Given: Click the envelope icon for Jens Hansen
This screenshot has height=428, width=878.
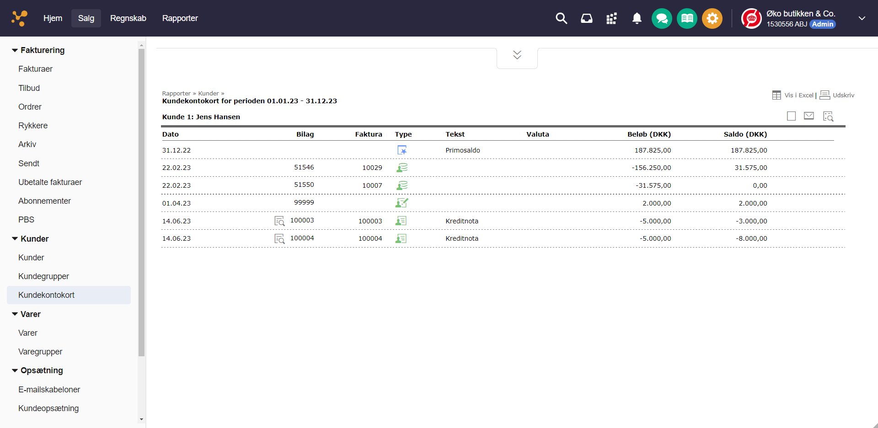Looking at the screenshot, I should point(809,116).
